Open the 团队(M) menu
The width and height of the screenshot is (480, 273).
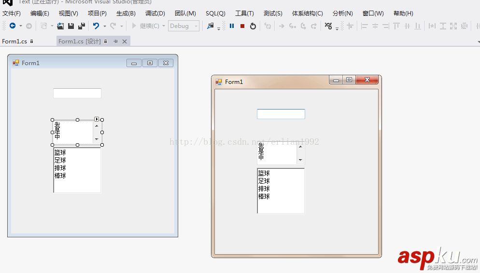(185, 14)
